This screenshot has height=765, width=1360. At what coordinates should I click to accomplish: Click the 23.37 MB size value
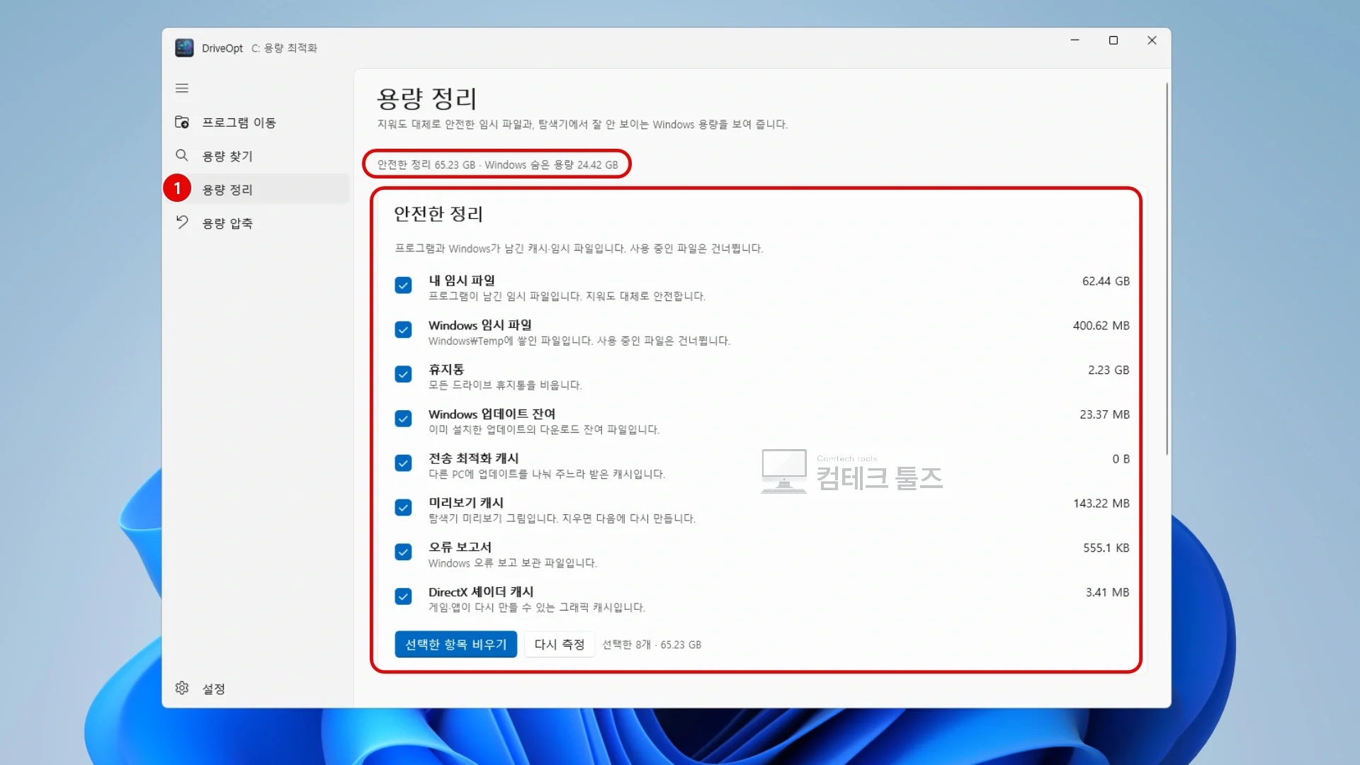[x=1104, y=414]
